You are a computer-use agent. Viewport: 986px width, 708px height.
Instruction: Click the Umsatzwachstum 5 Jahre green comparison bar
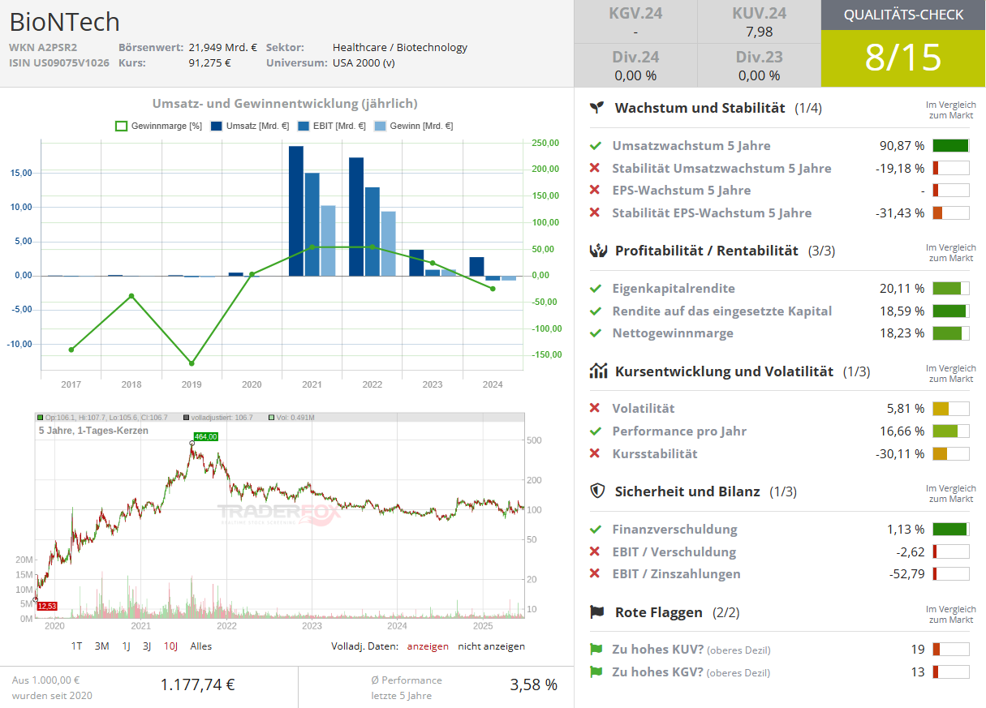click(x=951, y=146)
